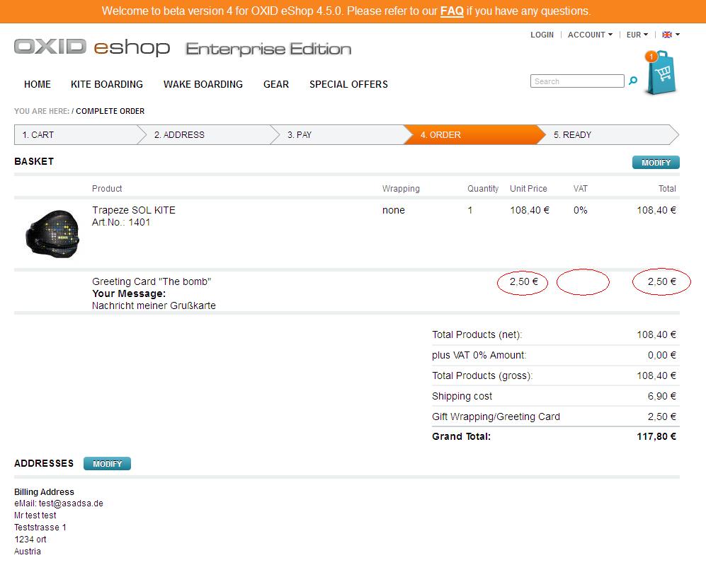Open the FAQ link in banner

pyautogui.click(x=452, y=11)
